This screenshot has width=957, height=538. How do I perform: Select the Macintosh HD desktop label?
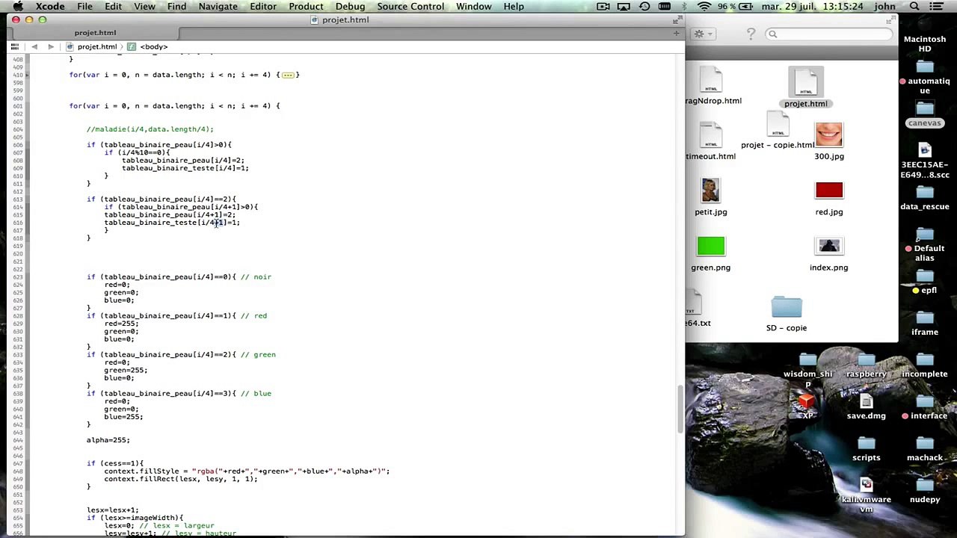925,44
